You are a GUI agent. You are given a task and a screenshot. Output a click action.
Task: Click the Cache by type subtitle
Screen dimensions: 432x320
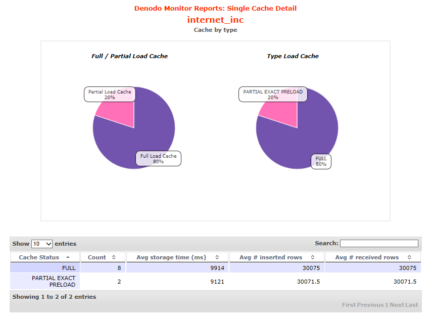click(x=215, y=30)
